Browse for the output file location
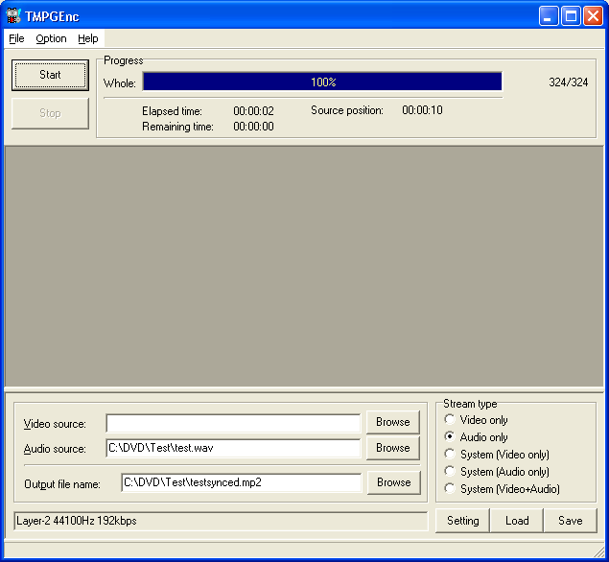The width and height of the screenshot is (609, 562). 392,482
